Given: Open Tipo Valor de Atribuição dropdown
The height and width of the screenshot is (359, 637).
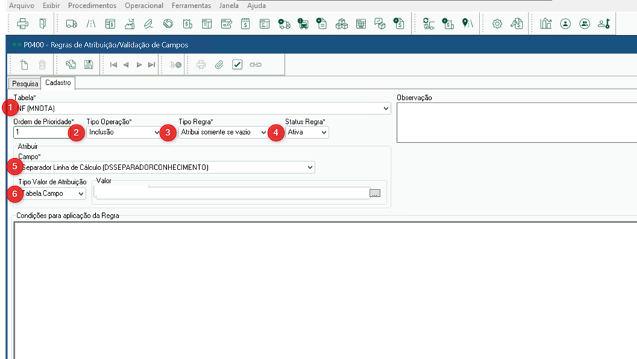Looking at the screenshot, I should click(52, 194).
